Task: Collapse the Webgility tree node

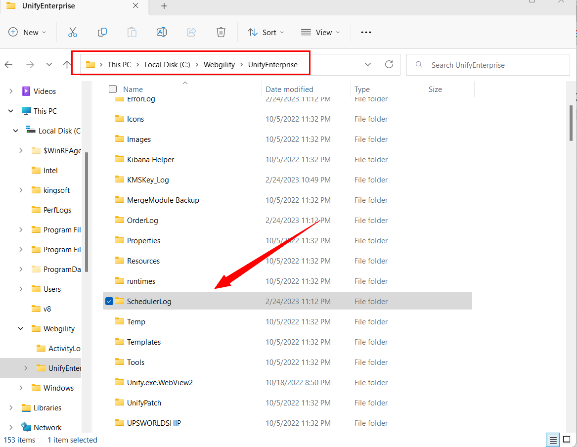Action: point(21,328)
